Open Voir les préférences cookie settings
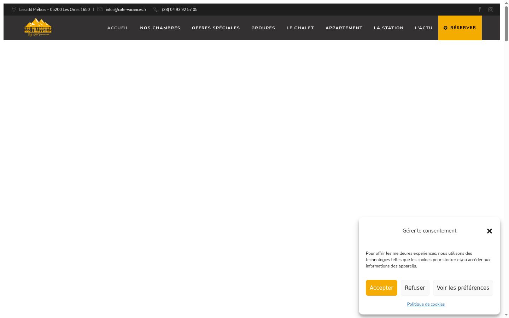 tap(463, 288)
